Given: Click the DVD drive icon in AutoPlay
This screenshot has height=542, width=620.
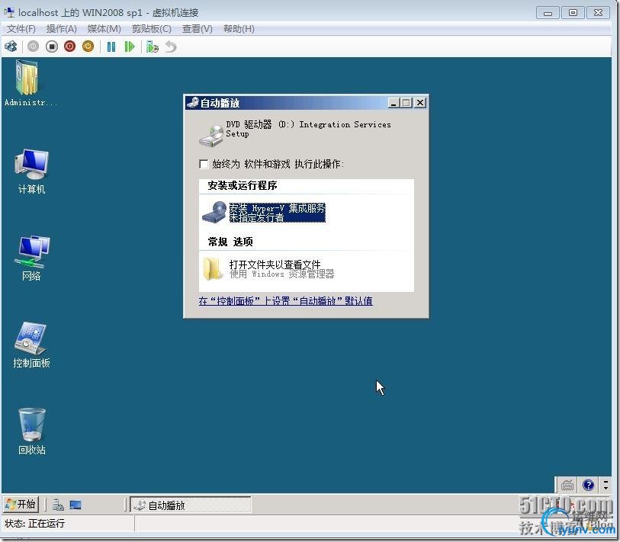Looking at the screenshot, I should pos(211,135).
